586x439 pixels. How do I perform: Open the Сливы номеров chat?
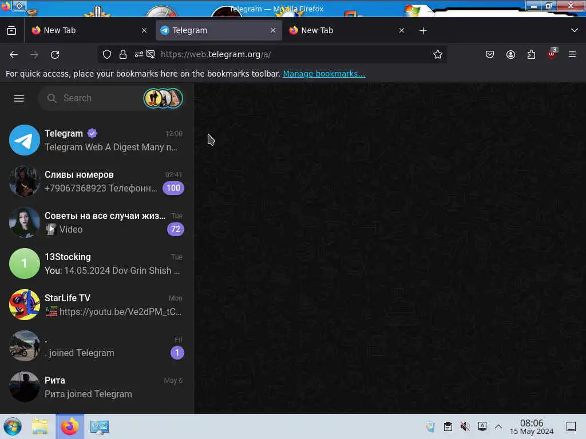(97, 181)
